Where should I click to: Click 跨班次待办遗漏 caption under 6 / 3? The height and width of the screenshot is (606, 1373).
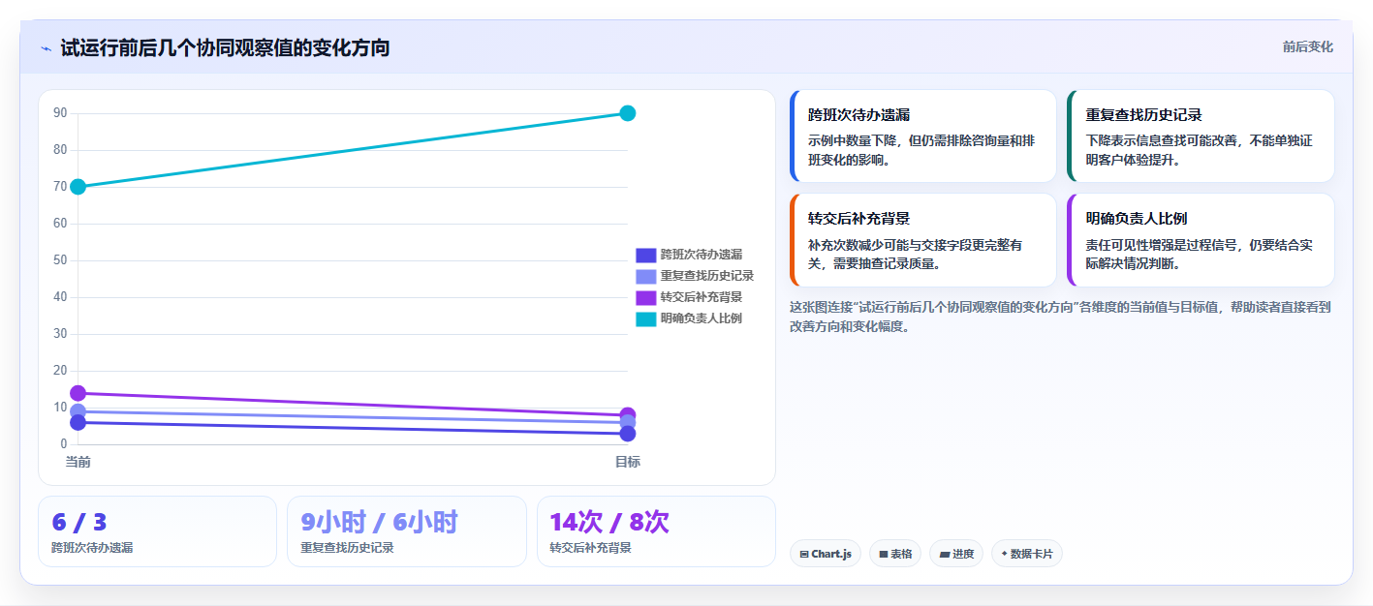pyautogui.click(x=92, y=548)
